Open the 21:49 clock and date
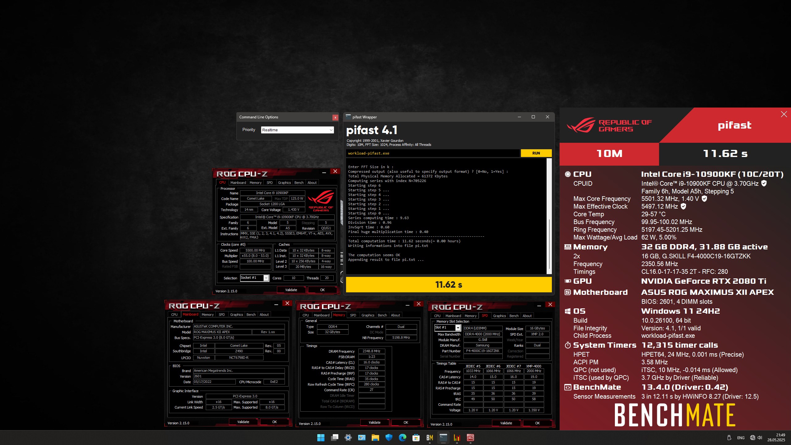Image resolution: width=791 pixels, height=445 pixels. pyautogui.click(x=776, y=438)
